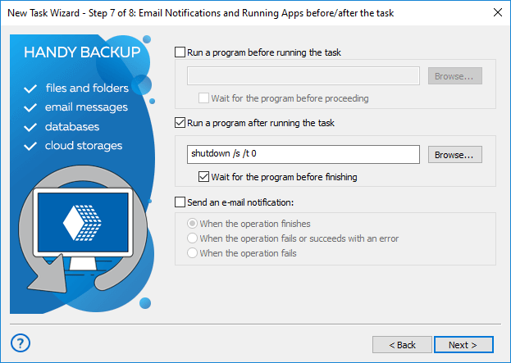
Task: Click the shutdown command input field
Action: [x=303, y=154]
